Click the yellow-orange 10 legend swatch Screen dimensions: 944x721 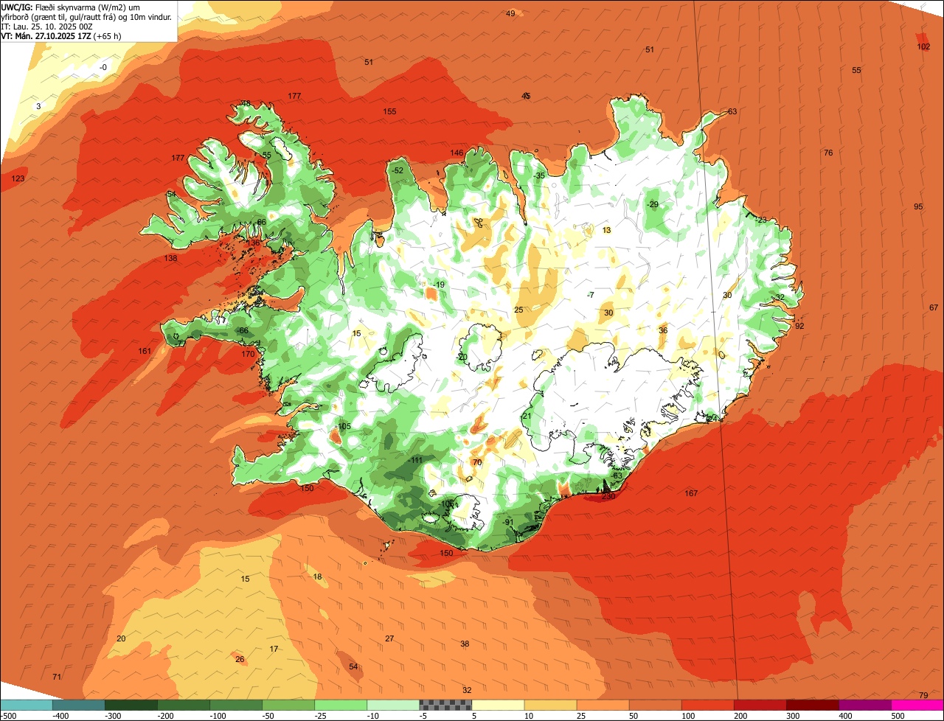click(x=550, y=705)
